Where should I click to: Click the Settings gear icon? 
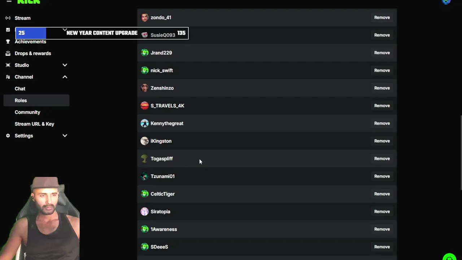(x=8, y=136)
